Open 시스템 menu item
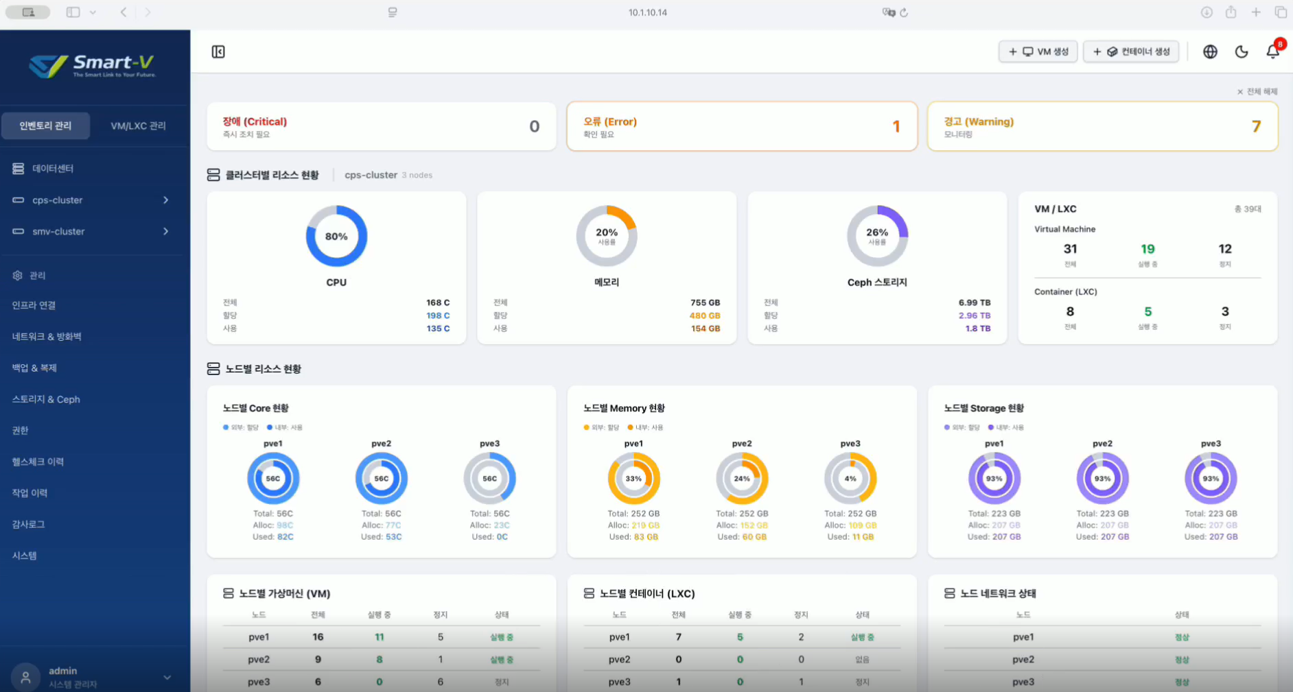 click(24, 556)
